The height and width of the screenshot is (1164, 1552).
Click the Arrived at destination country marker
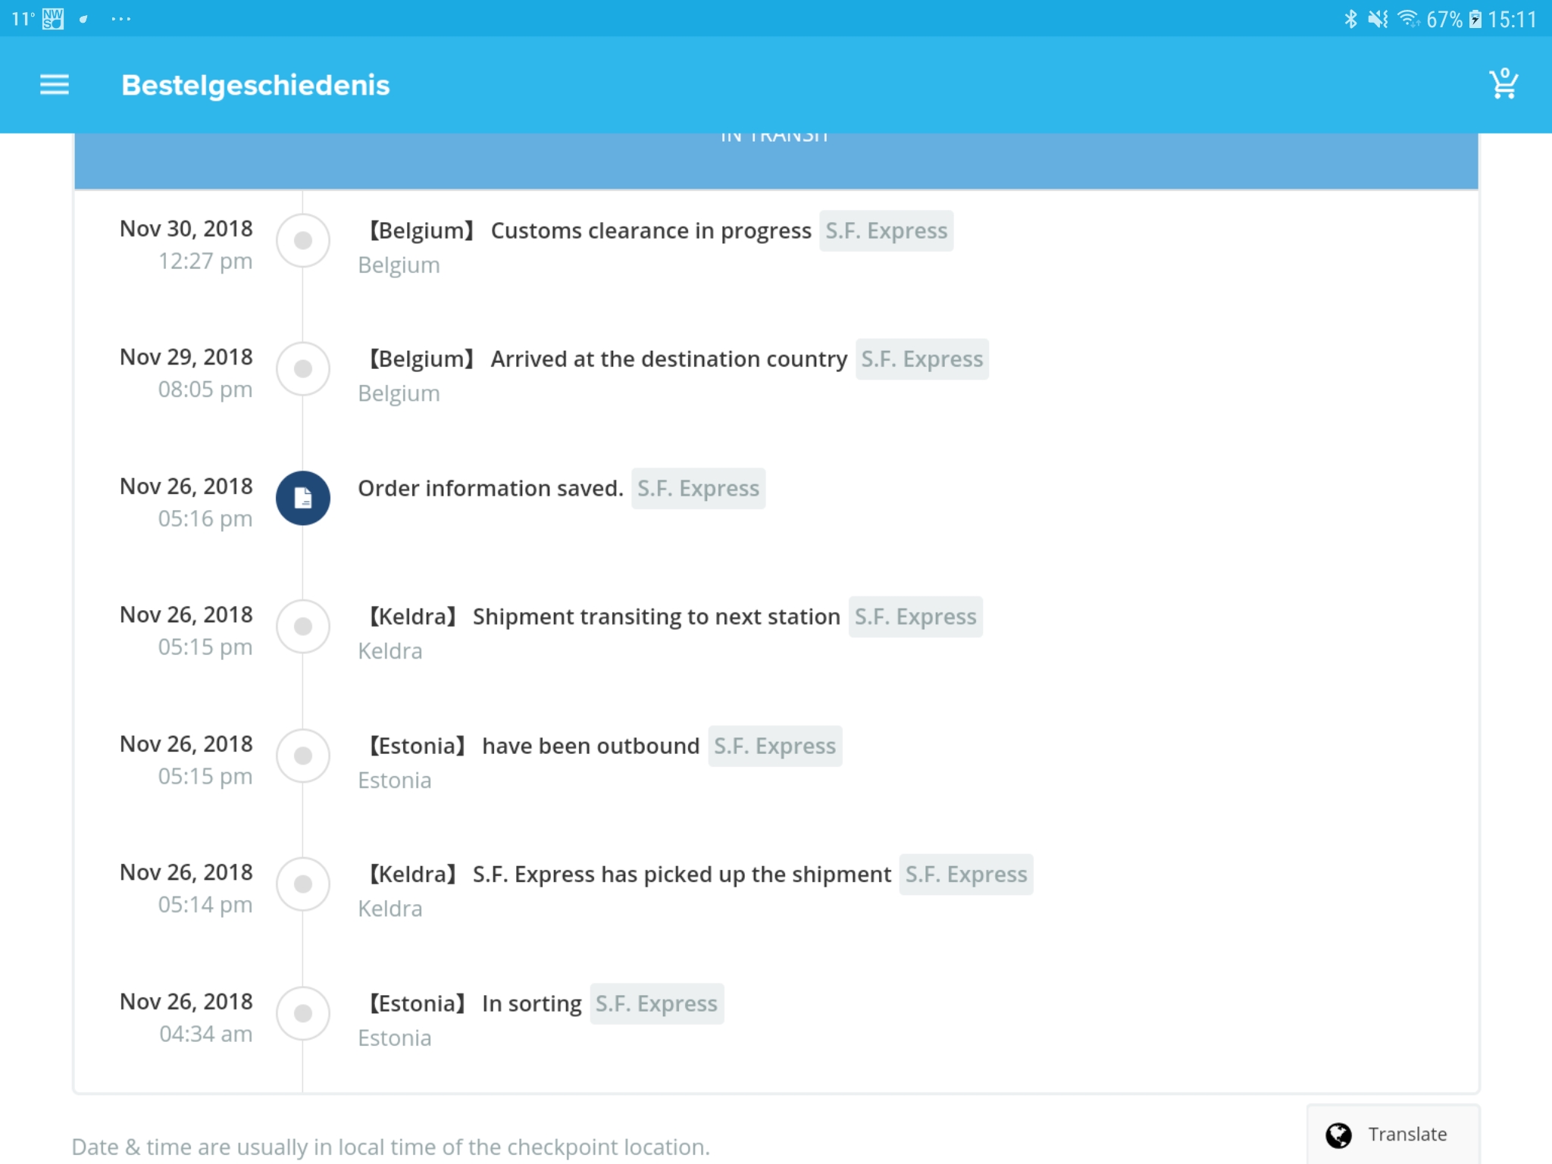click(303, 369)
